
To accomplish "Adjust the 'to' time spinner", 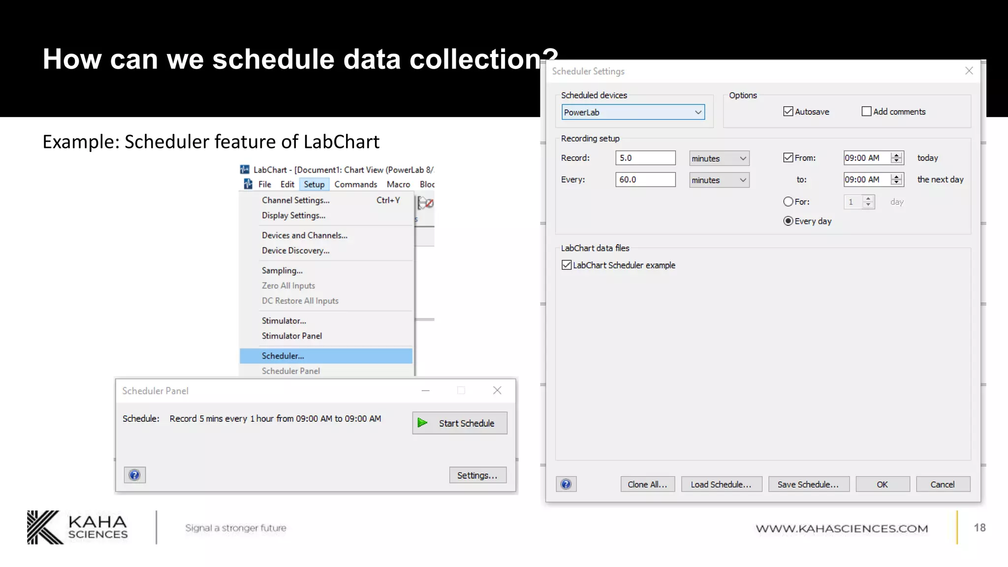I will pyautogui.click(x=897, y=180).
